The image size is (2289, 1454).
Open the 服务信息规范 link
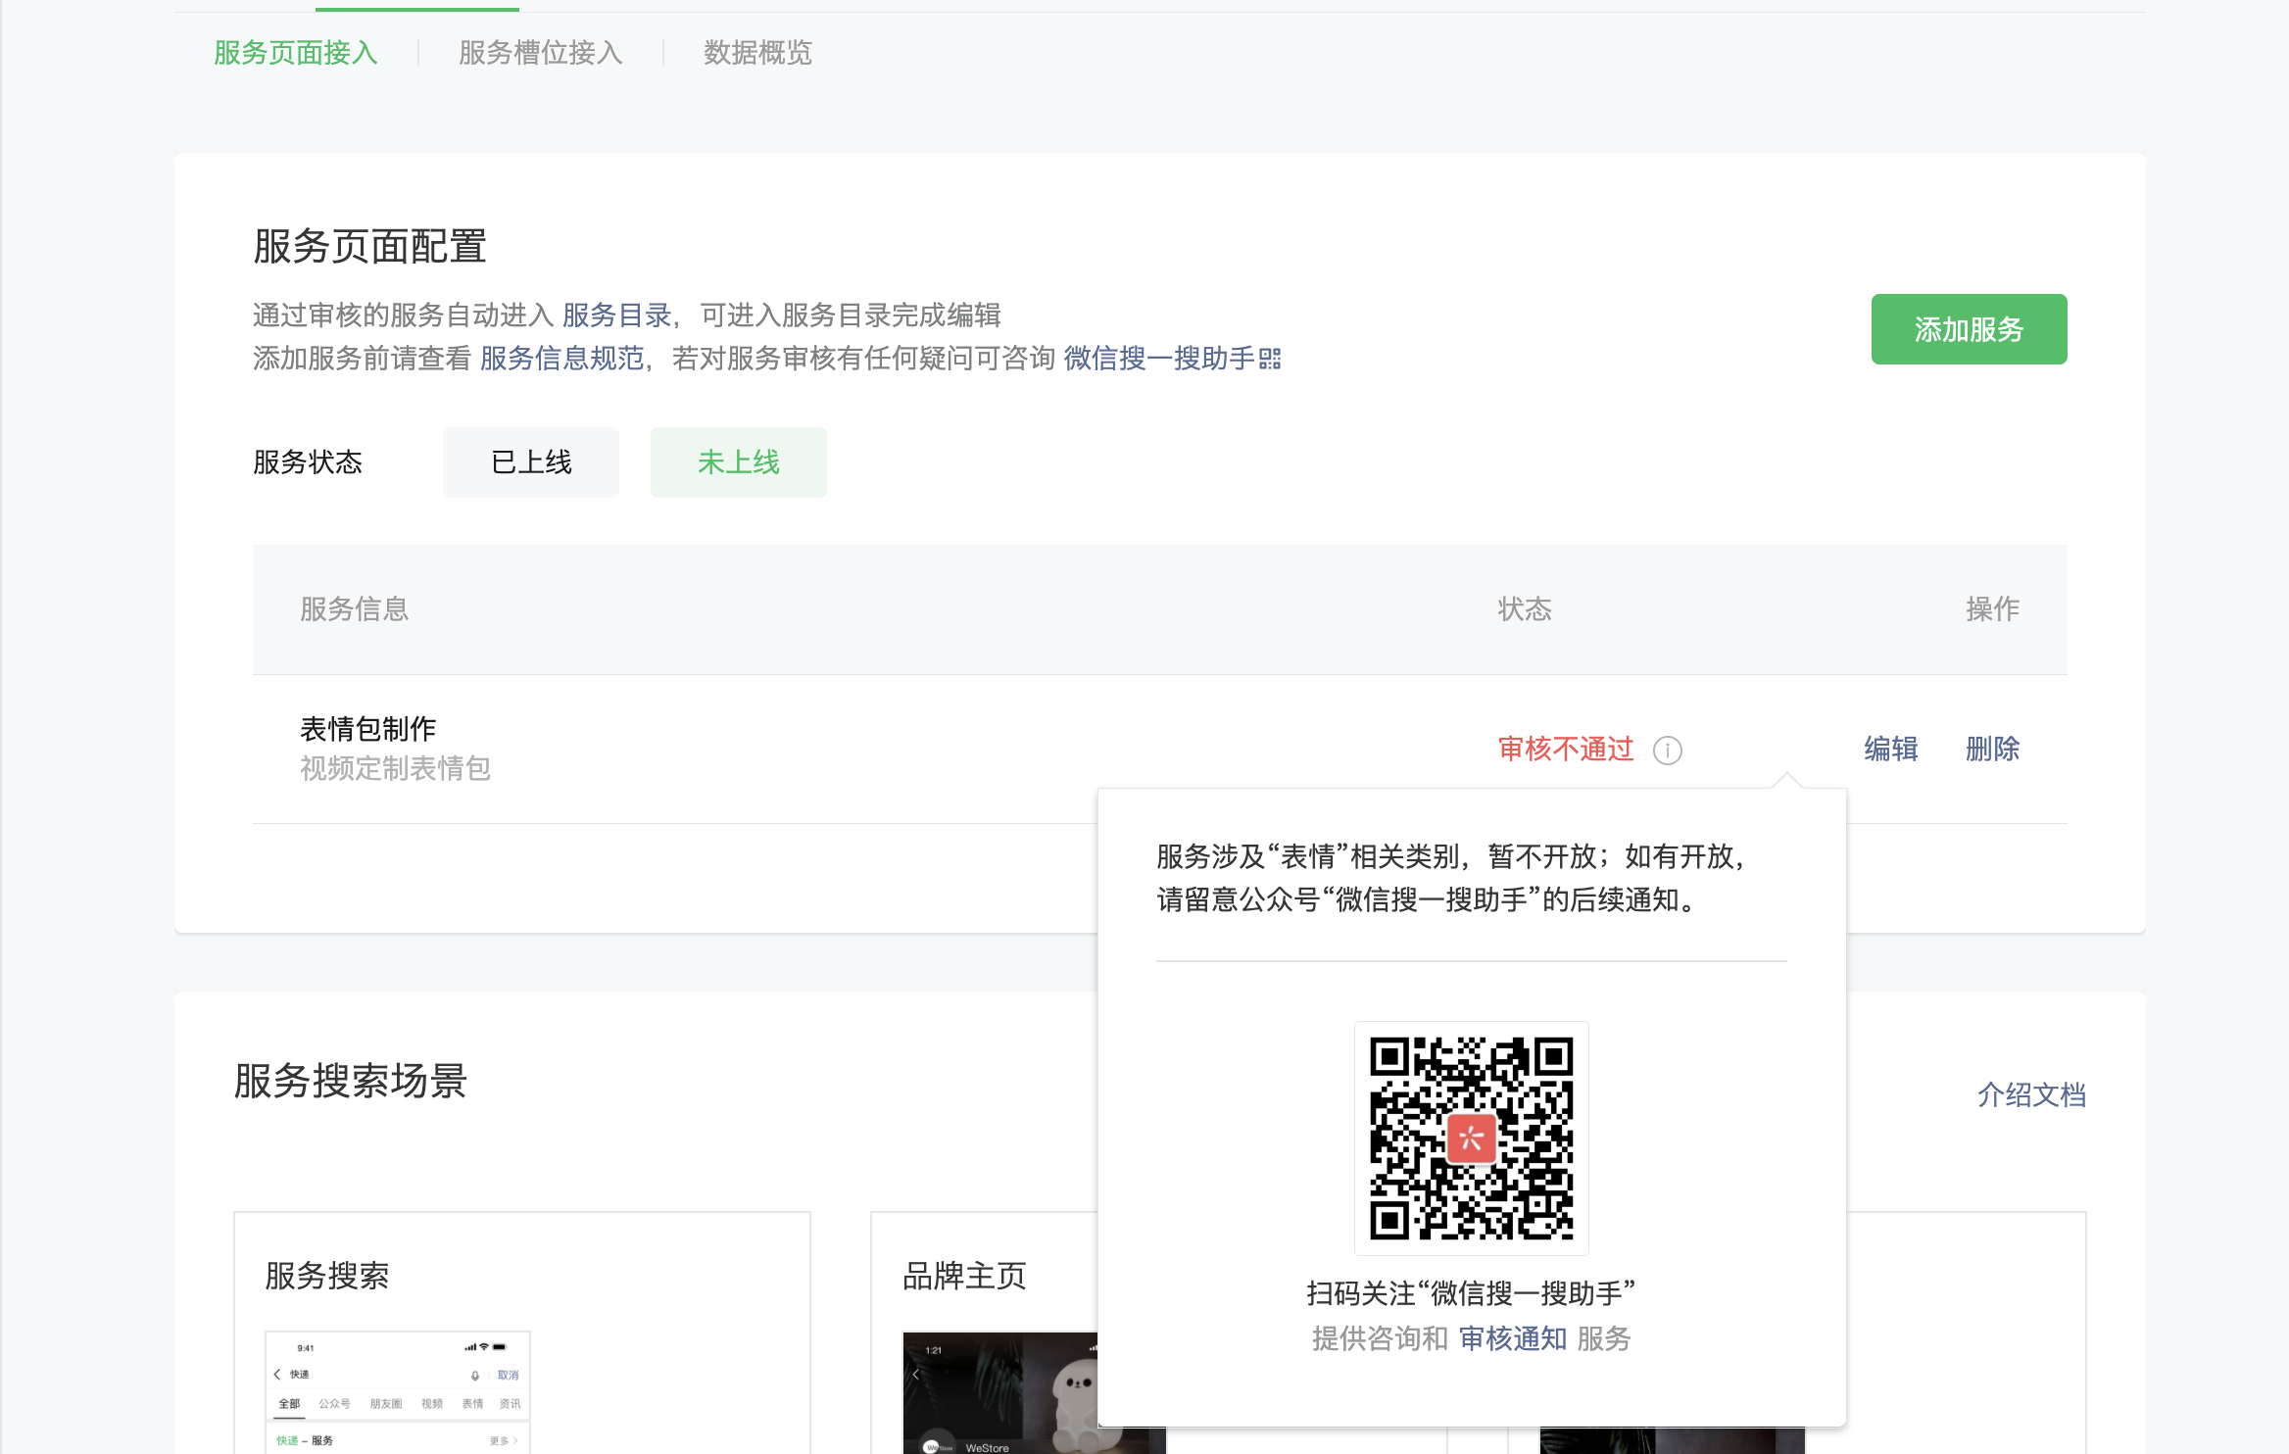(561, 359)
